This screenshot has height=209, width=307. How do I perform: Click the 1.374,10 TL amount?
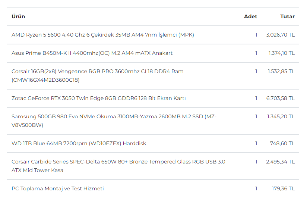281,53
